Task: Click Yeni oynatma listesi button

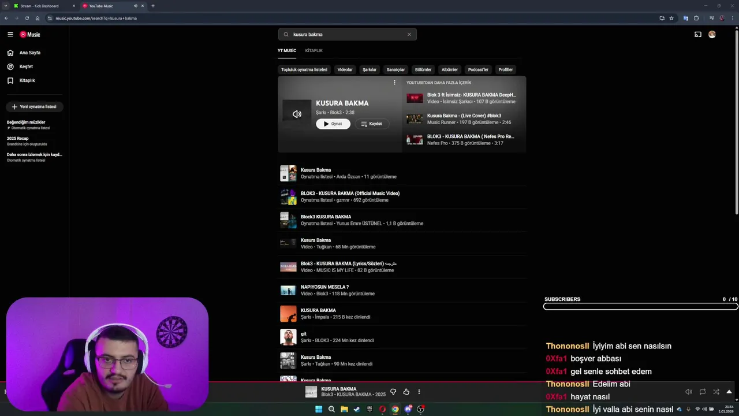Action: coord(34,107)
